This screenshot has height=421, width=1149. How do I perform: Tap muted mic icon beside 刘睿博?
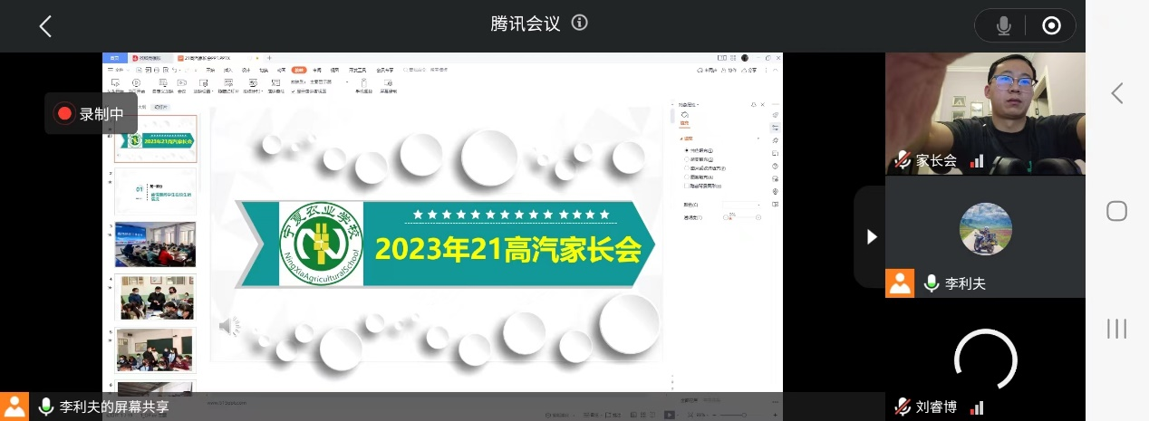tap(903, 407)
